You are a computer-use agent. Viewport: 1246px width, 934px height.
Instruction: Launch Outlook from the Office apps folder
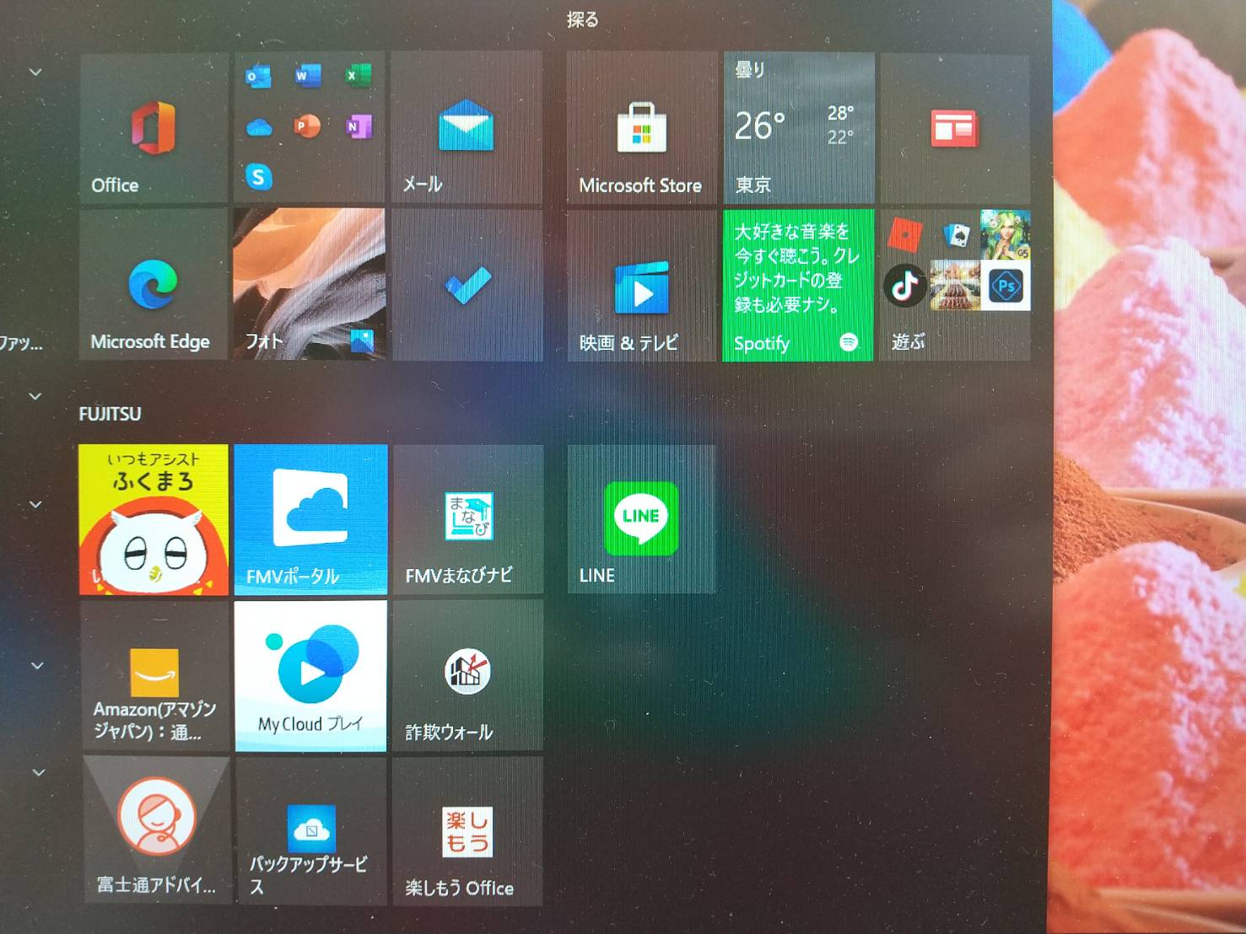(x=258, y=78)
